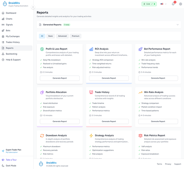This screenshot has height=169, width=184.
Task: Generate the Bot Performance Report
Action: 158,78
